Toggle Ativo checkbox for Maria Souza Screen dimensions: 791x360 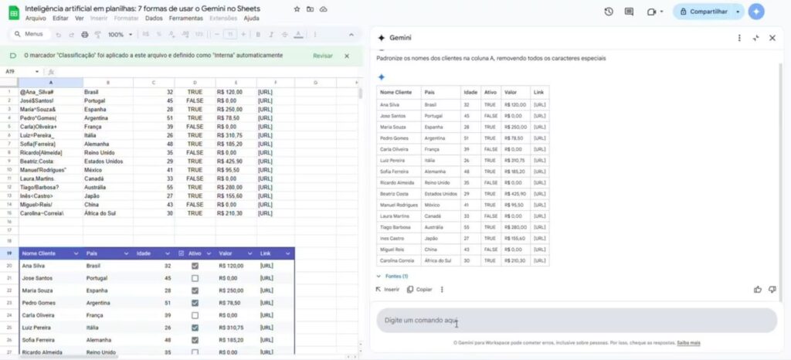pos(195,290)
